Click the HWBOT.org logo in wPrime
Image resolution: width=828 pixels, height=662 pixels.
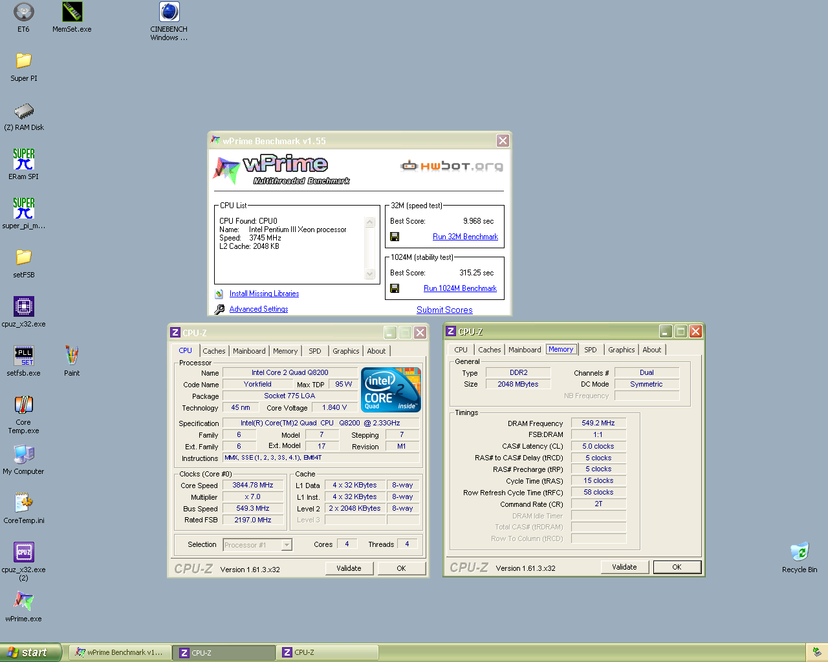452,166
